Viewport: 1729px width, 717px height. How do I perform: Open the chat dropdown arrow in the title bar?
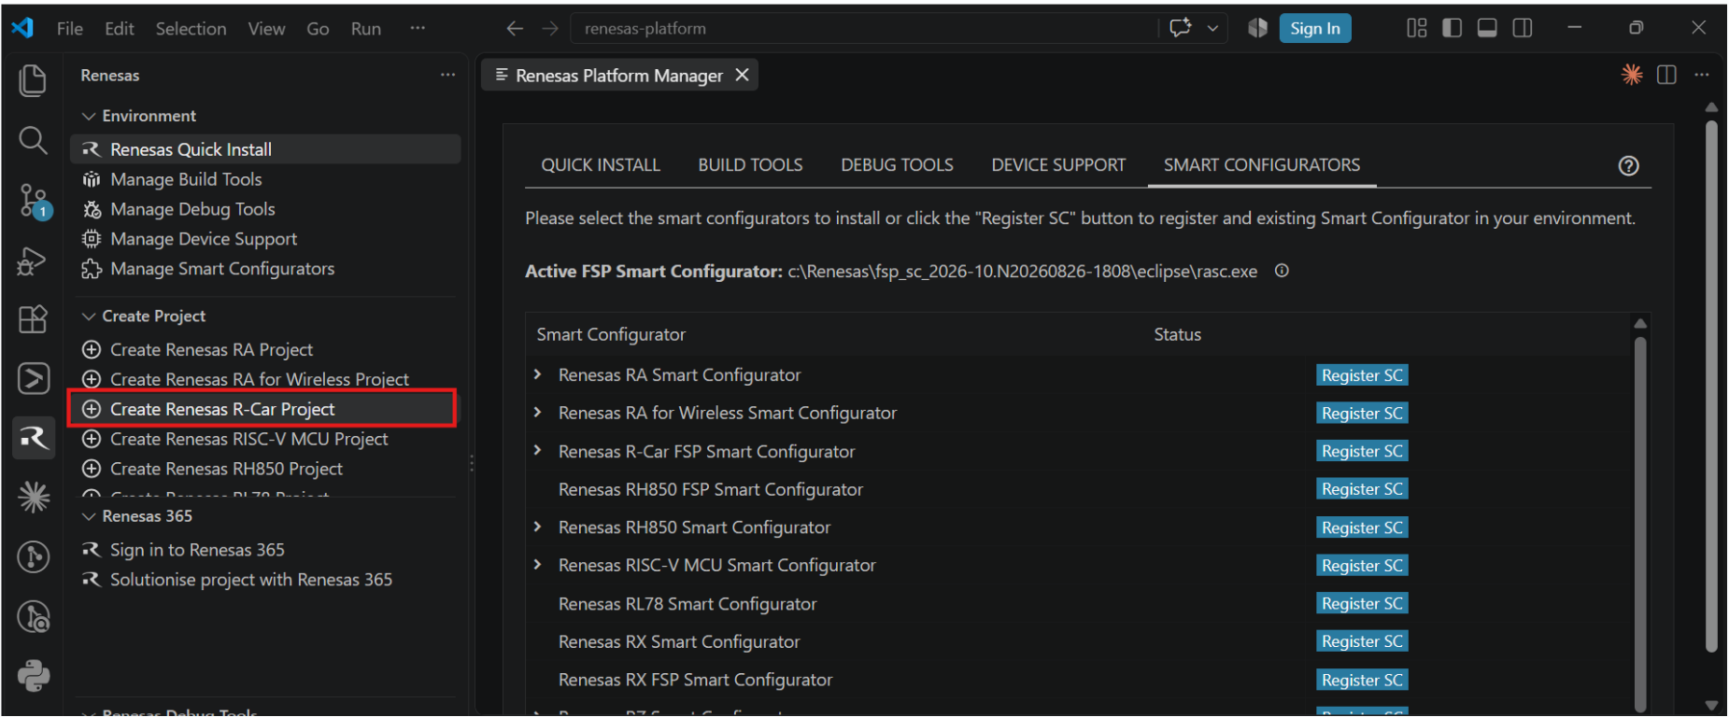pos(1212,28)
